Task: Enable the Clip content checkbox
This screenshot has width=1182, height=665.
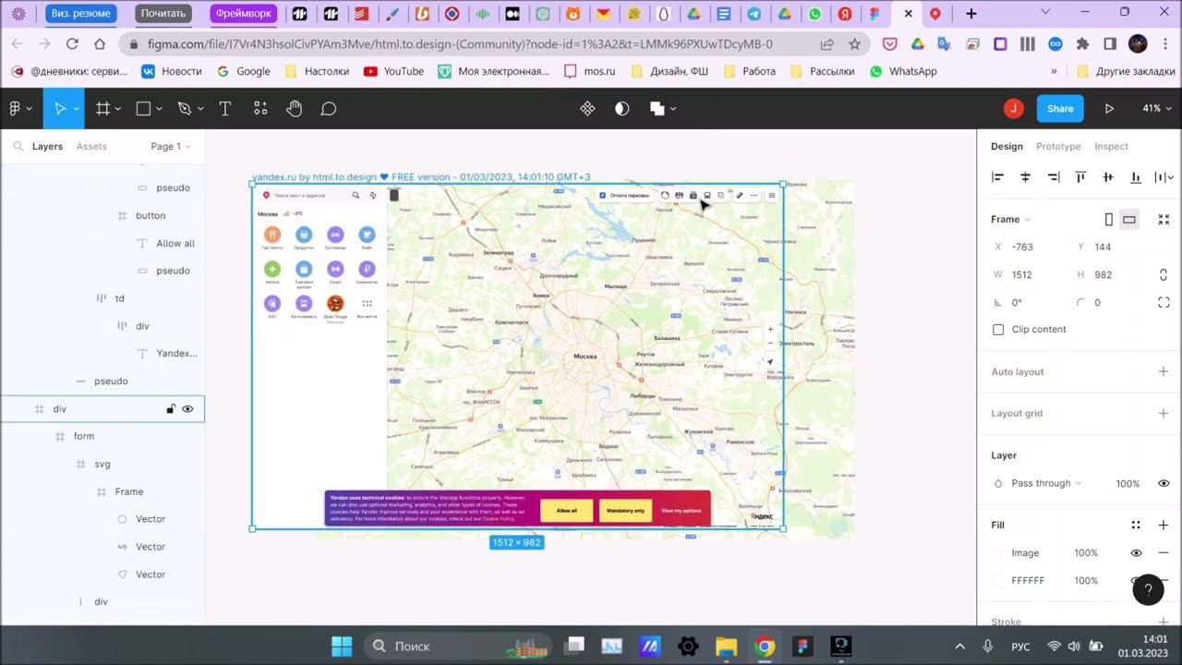Action: 998,330
